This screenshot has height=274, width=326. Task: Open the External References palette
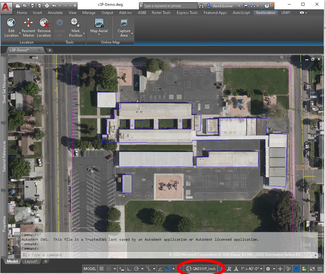(4, 156)
